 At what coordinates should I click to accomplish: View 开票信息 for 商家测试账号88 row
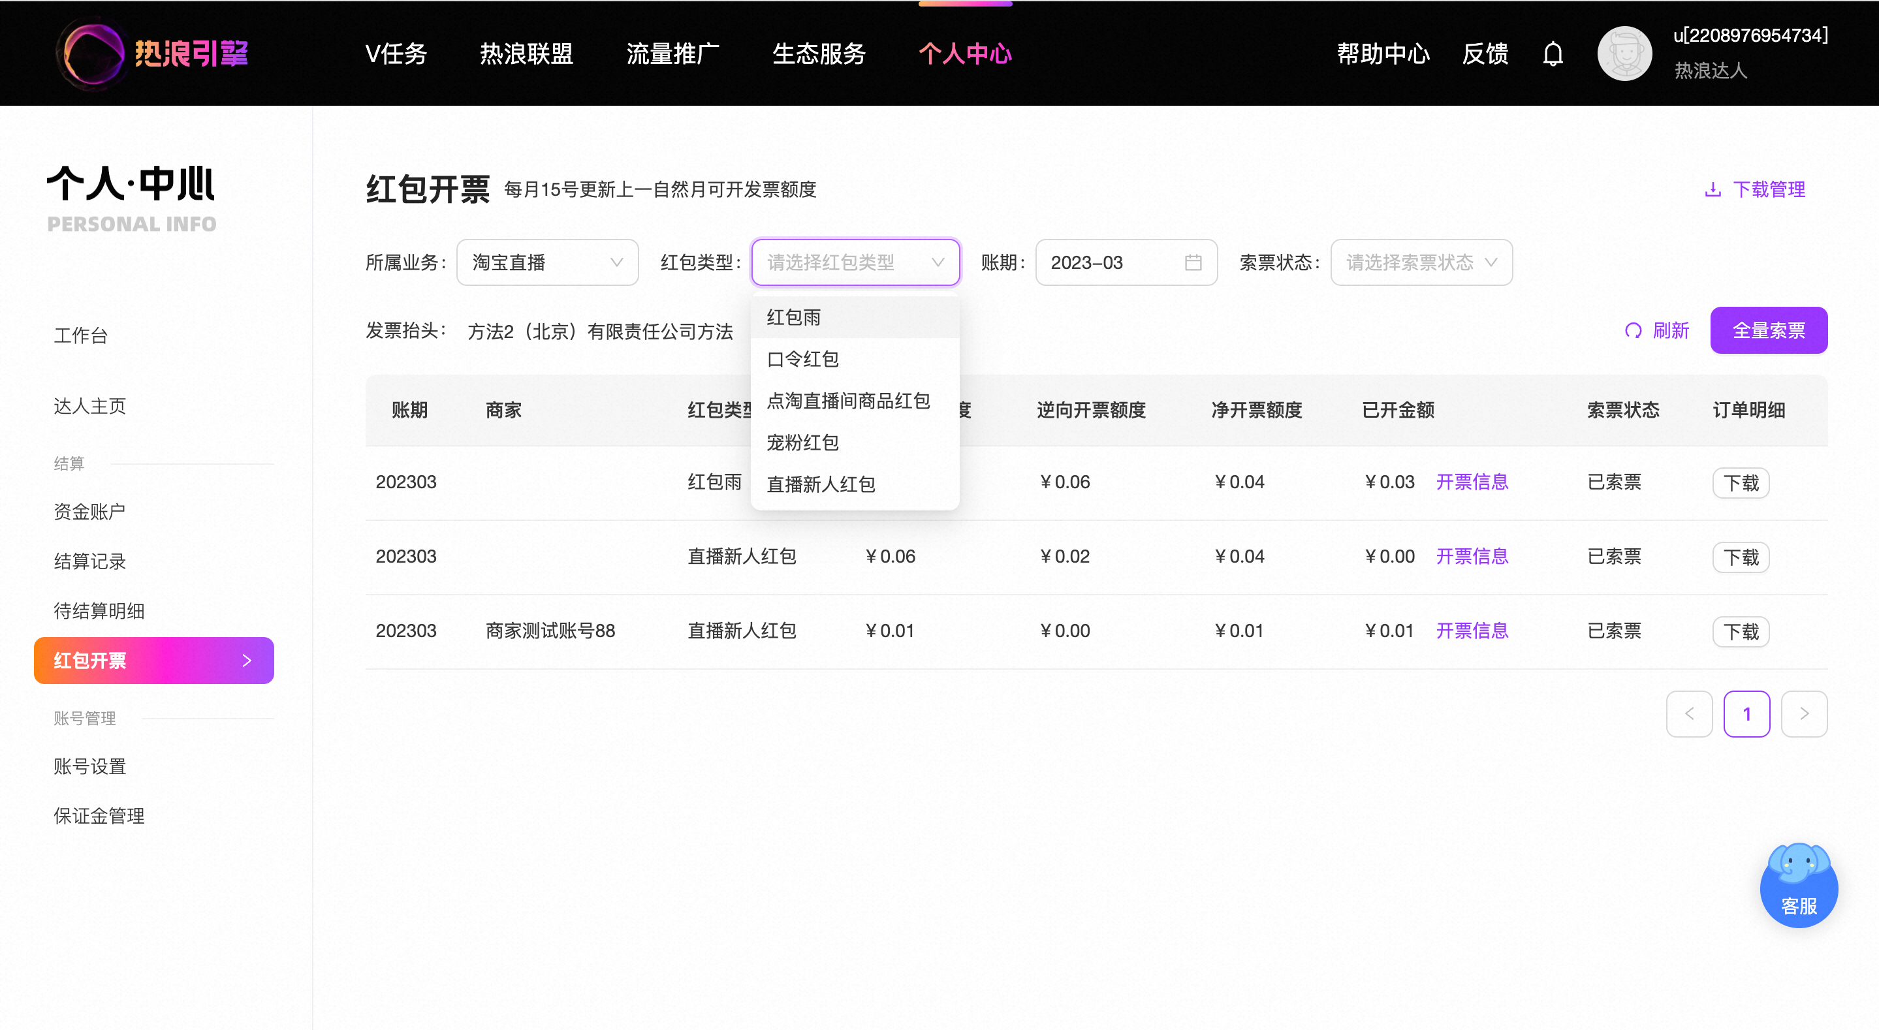[x=1472, y=631]
